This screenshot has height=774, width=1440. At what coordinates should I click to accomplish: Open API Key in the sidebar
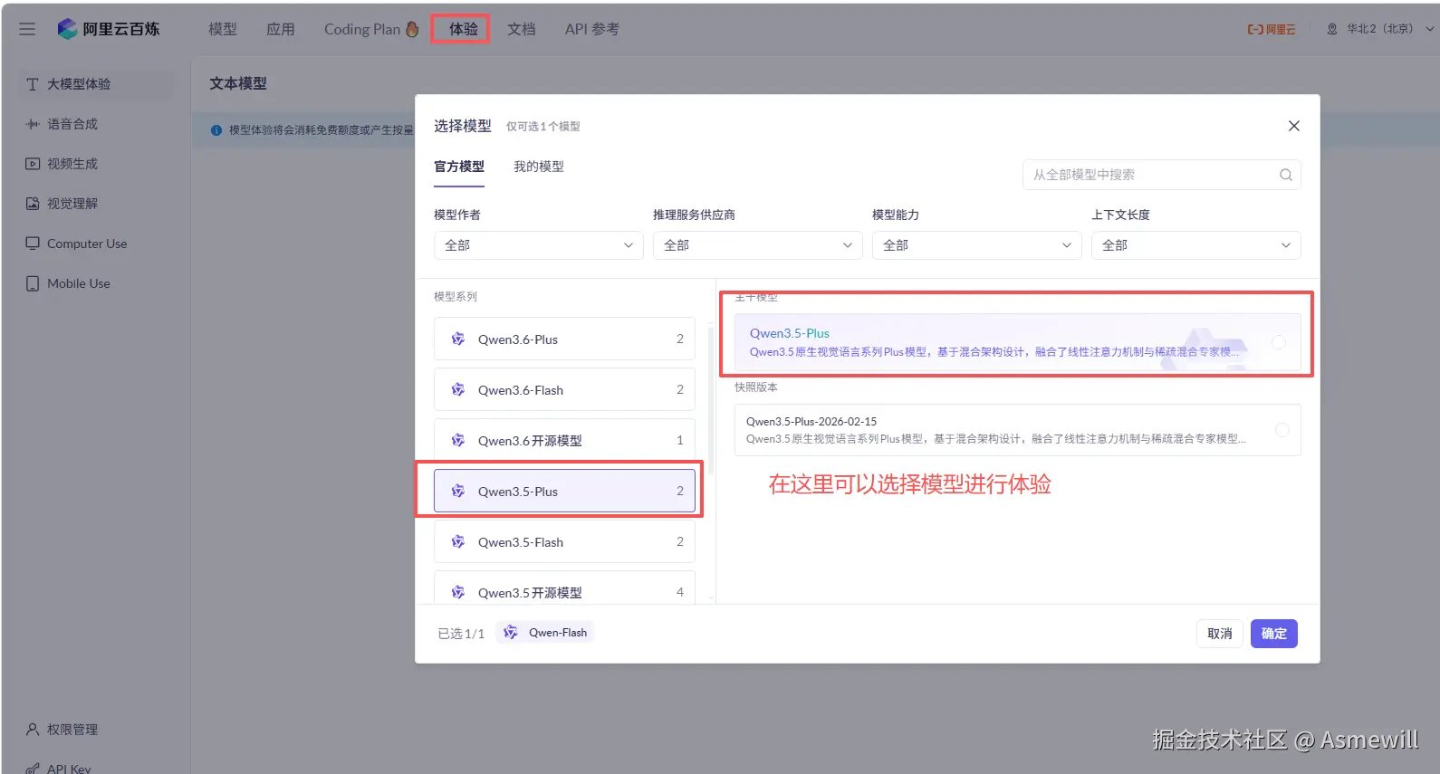pyautogui.click(x=96, y=766)
